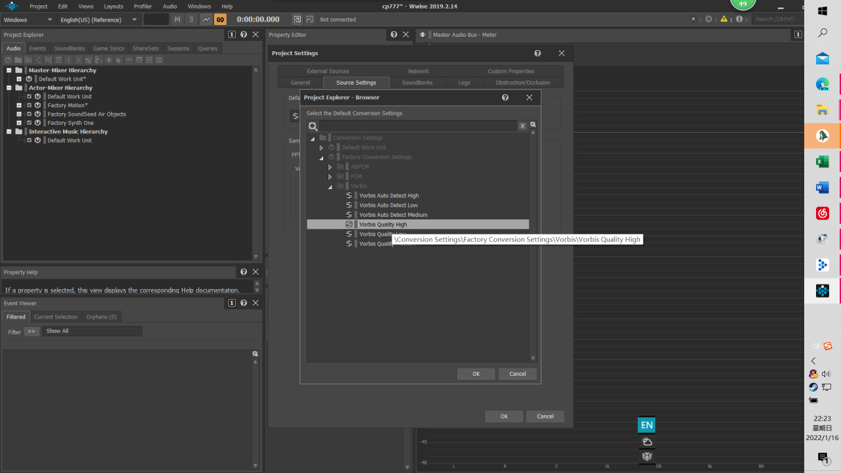Click the Event Viewer list search icon
The height and width of the screenshot is (473, 841).
[x=256, y=354]
